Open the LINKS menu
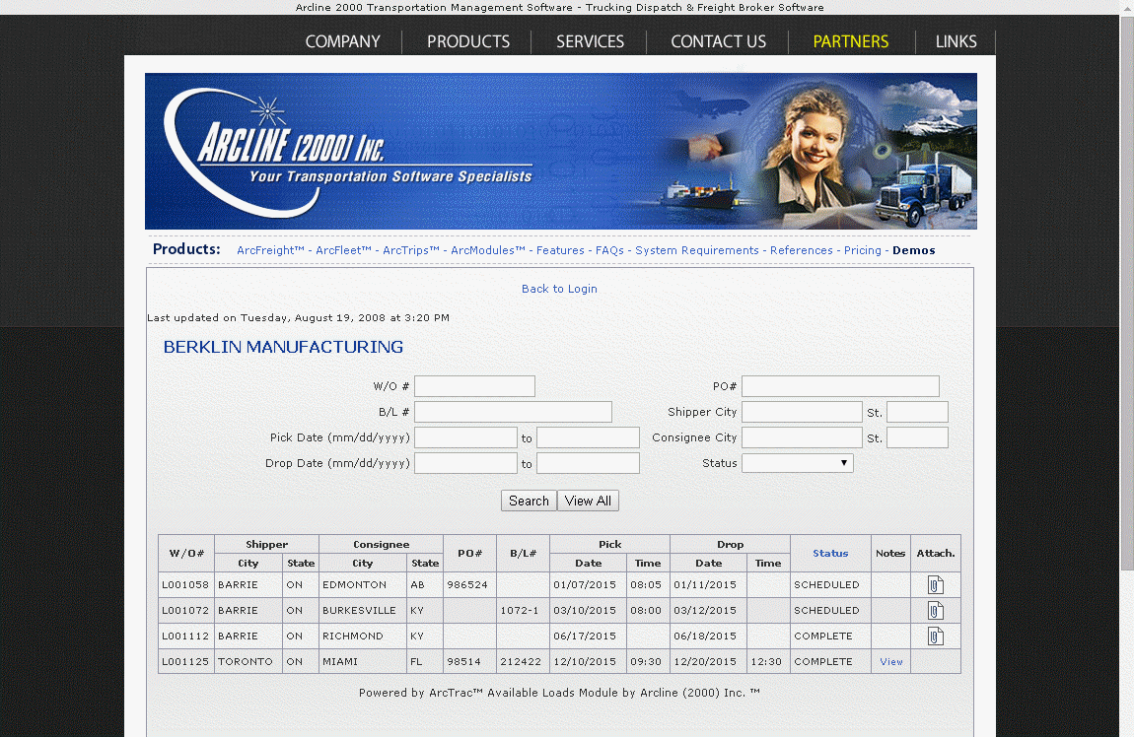1134x737 pixels. point(956,42)
